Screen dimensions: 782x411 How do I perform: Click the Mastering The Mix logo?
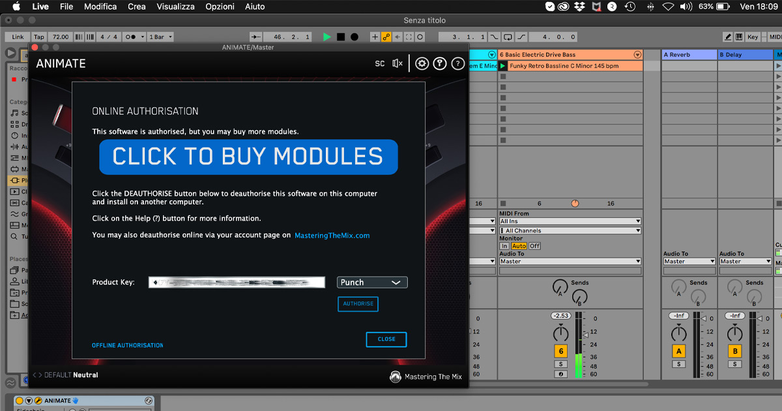[426, 376]
